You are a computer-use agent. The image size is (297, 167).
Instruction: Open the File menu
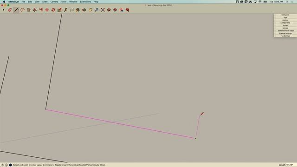[23, 2]
